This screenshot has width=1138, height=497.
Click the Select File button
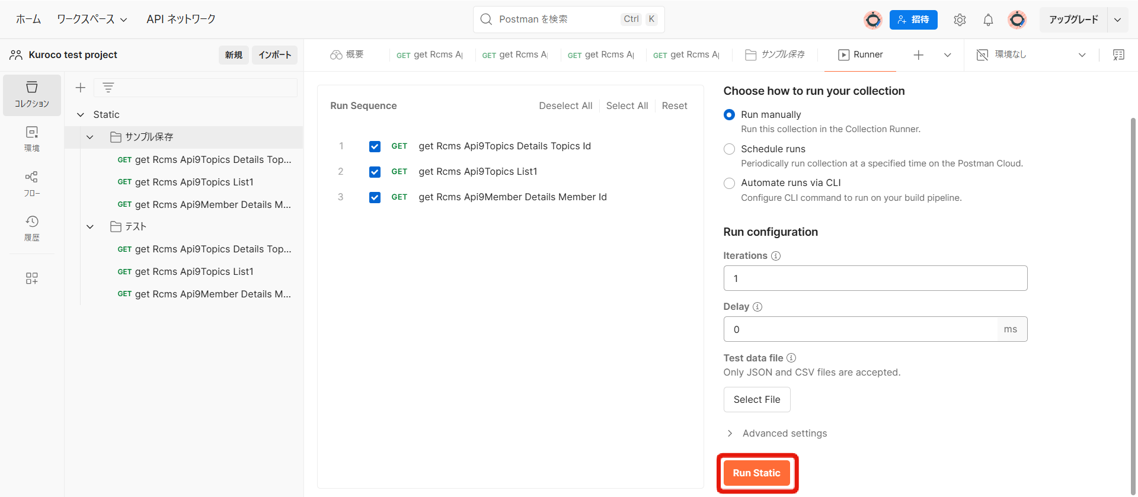point(756,400)
